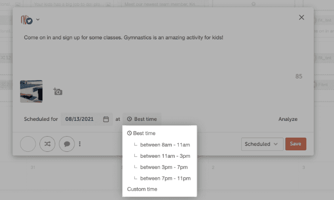Expand the account selector chevron
Image resolution: width=334 pixels, height=200 pixels.
coord(38,20)
